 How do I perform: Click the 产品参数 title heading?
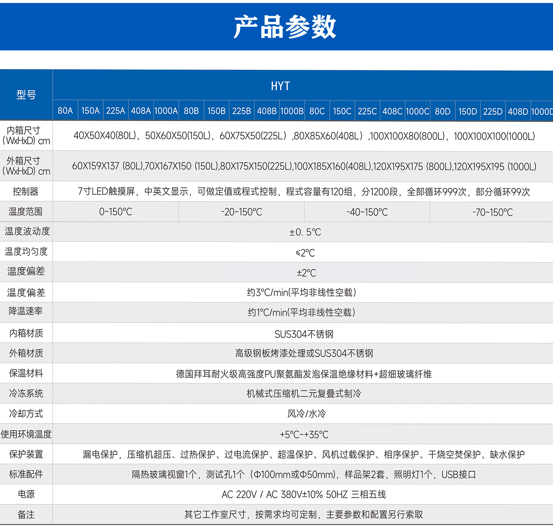point(285,27)
